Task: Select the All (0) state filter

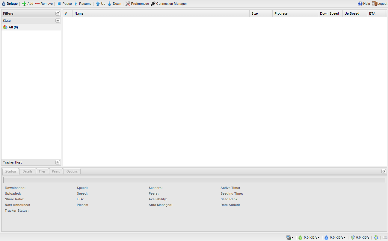Action: click(31, 27)
